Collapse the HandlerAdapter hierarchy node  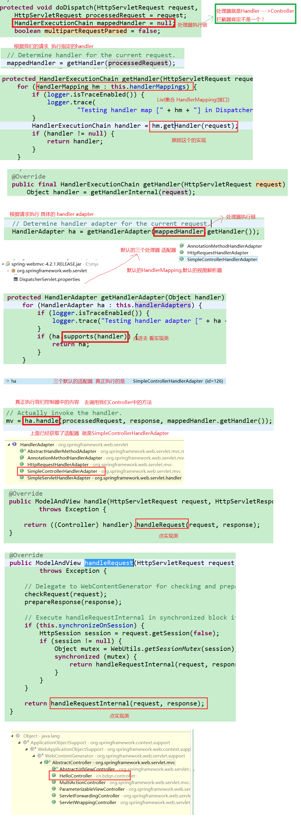(9, 444)
